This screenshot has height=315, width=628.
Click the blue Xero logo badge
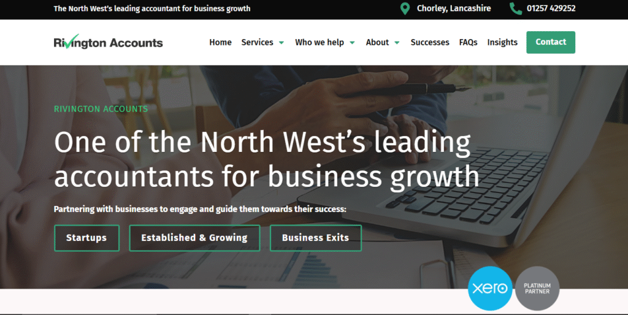(x=490, y=288)
